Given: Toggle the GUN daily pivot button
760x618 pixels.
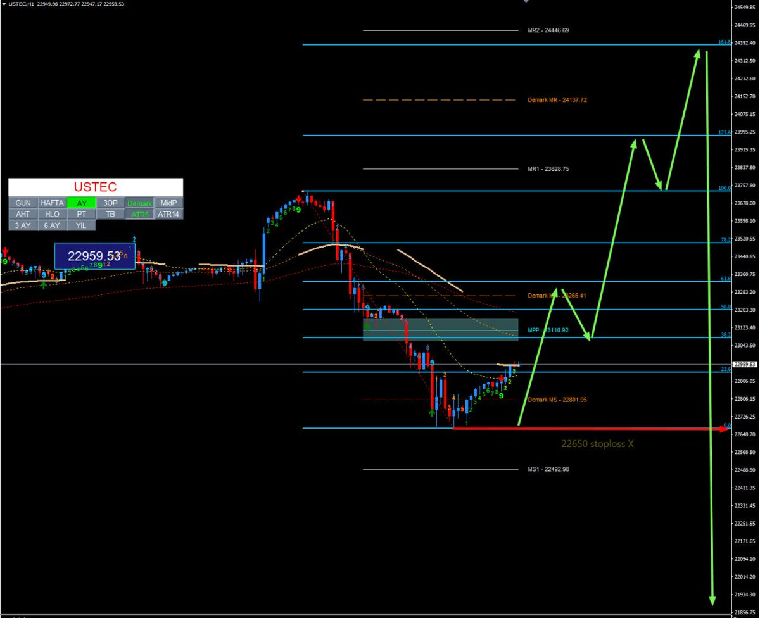Looking at the screenshot, I should 23,203.
